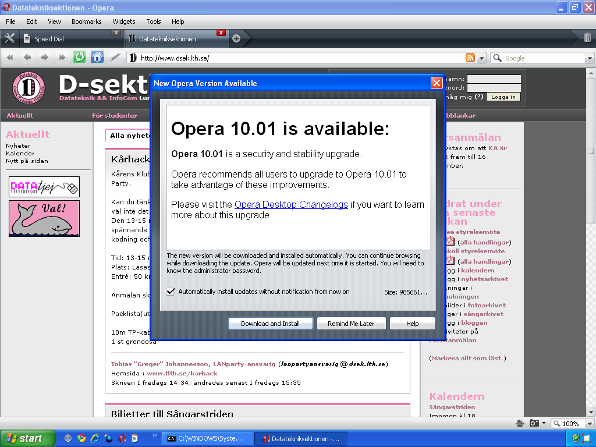The height and width of the screenshot is (447, 596).
Task: Click the site icon in the address field
Action: pos(133,58)
